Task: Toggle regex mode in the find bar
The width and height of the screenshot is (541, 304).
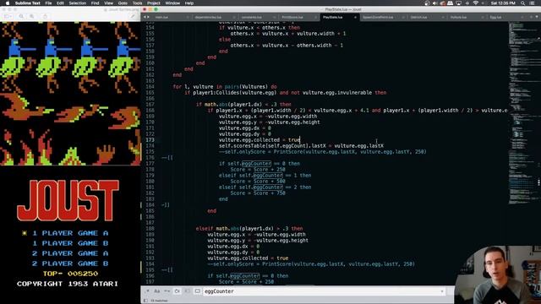Action: [x=147, y=291]
